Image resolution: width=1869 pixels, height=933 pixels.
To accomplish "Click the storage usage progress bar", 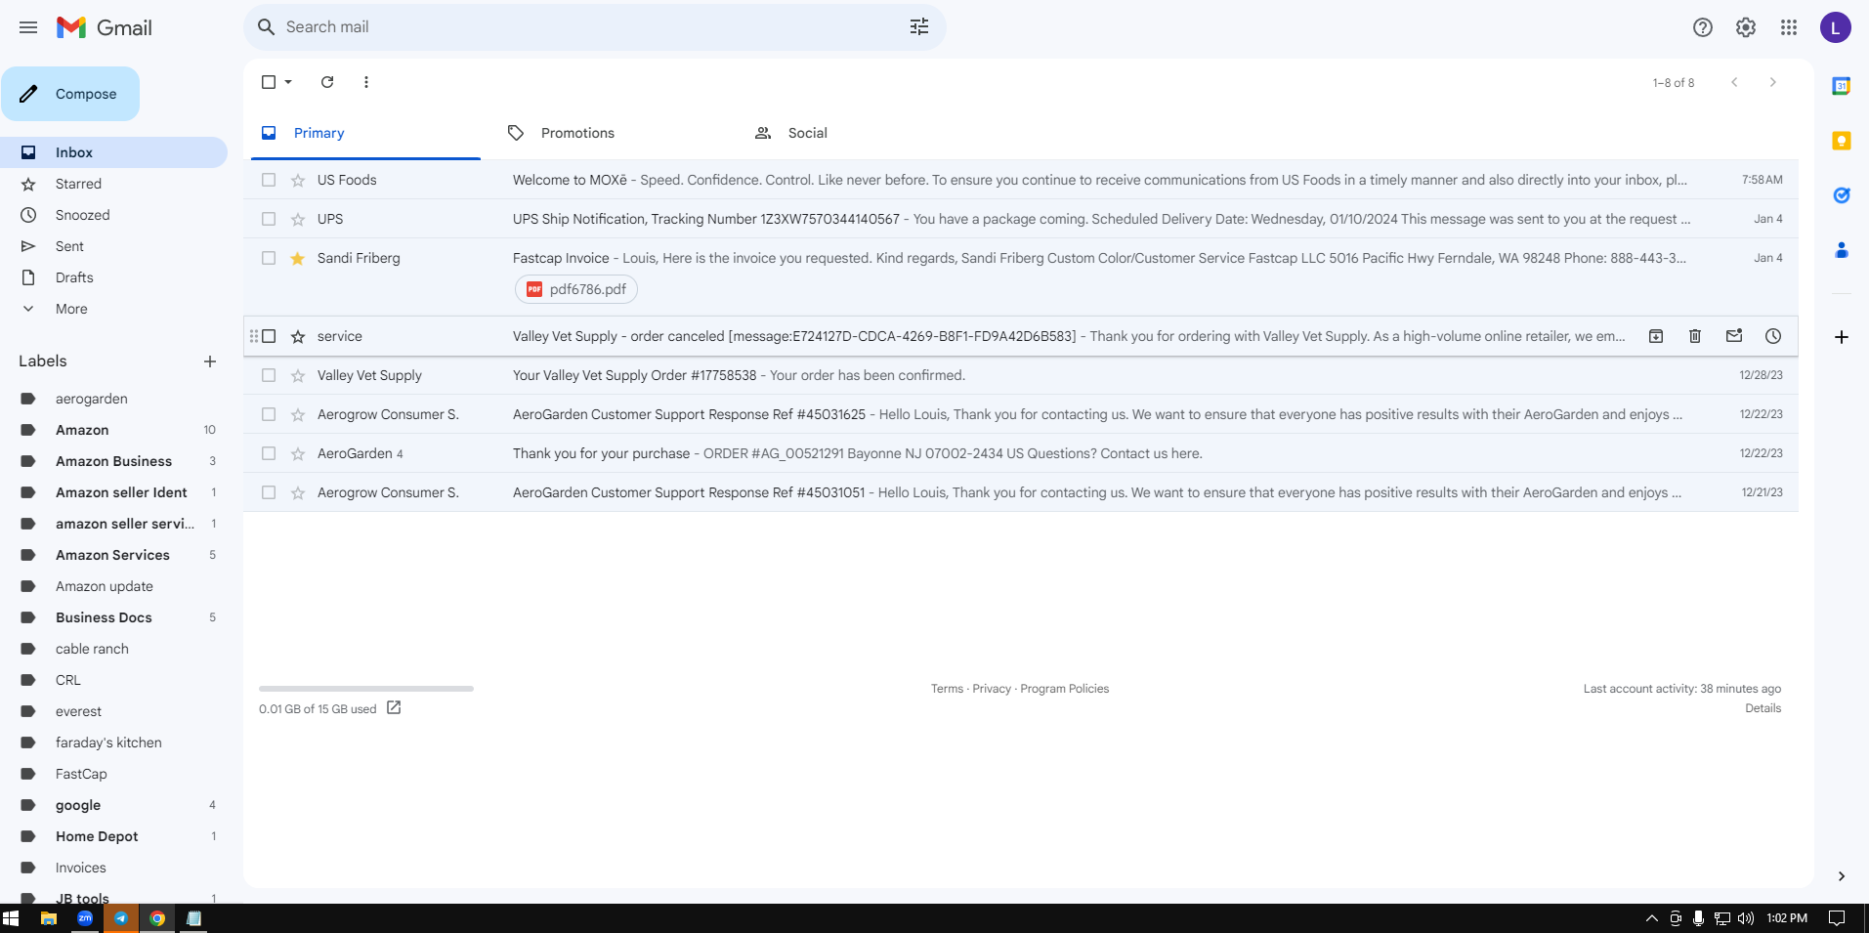I will click(366, 689).
